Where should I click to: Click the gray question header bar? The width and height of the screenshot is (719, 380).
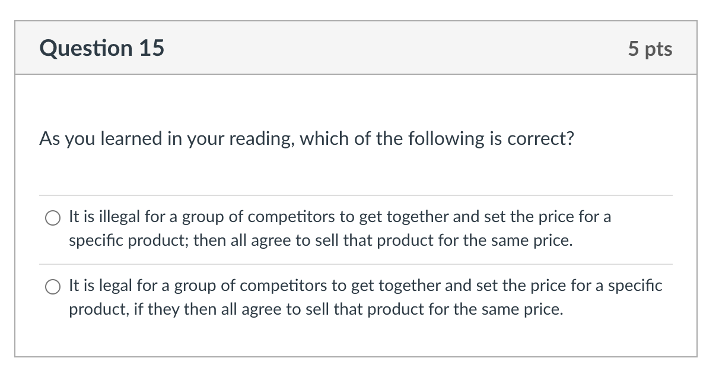tap(356, 48)
